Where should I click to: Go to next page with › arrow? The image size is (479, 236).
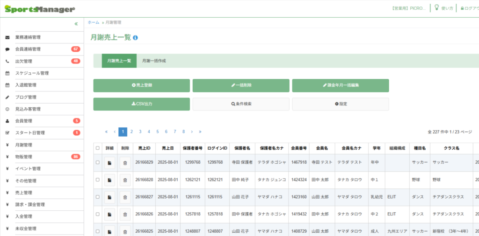(191, 132)
